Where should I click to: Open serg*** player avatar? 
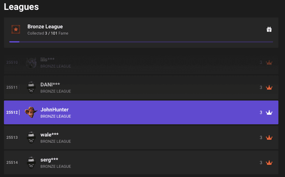click(31, 163)
